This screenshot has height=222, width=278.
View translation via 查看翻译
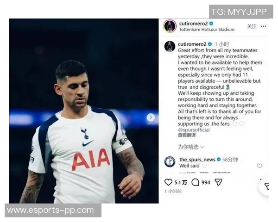pos(187,135)
